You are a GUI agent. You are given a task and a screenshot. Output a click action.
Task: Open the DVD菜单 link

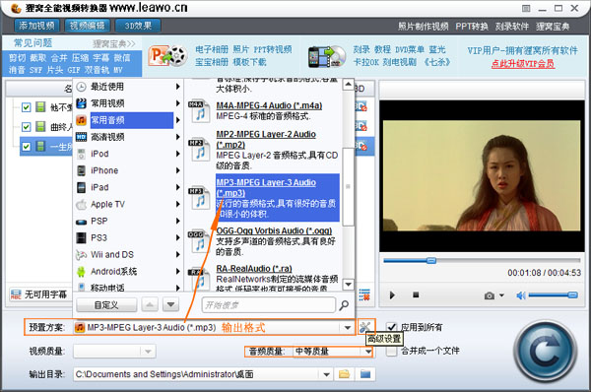410,49
